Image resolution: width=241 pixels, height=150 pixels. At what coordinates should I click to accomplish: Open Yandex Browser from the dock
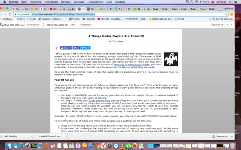103,146
